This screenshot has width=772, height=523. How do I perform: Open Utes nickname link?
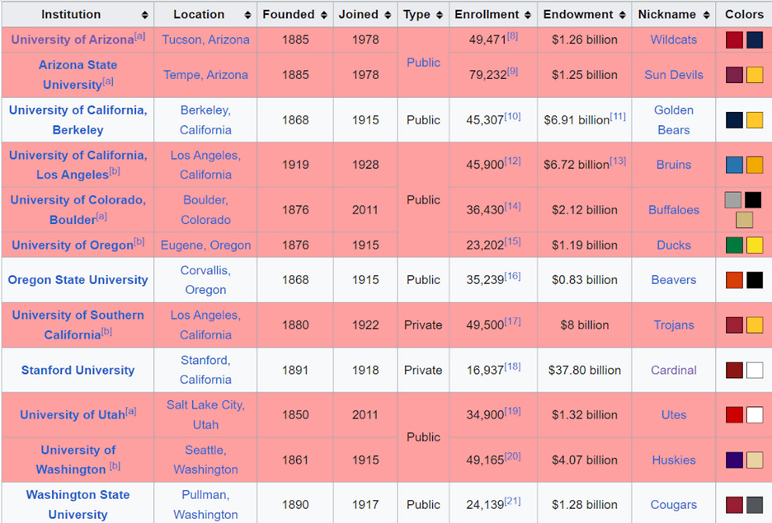[x=674, y=415]
